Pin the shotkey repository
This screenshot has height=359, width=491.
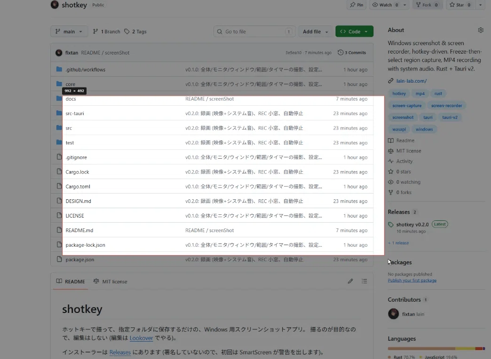(356, 5)
